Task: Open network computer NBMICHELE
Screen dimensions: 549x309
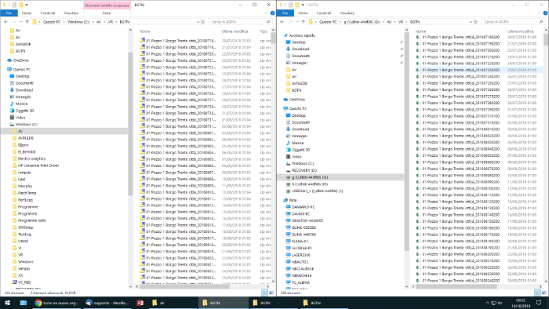Action: 299,275
